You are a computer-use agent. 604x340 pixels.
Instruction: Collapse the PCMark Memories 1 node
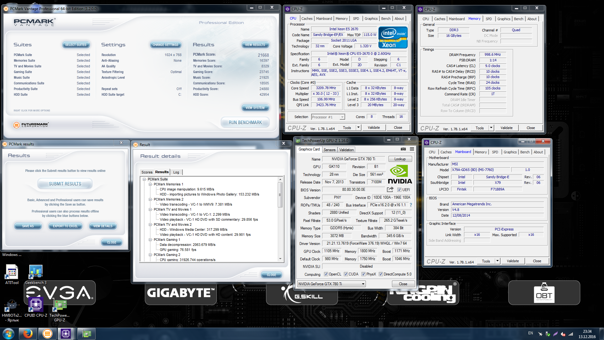click(150, 184)
